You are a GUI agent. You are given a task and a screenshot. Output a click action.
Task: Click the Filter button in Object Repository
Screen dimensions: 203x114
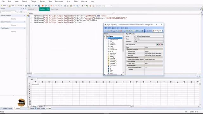click(149, 31)
